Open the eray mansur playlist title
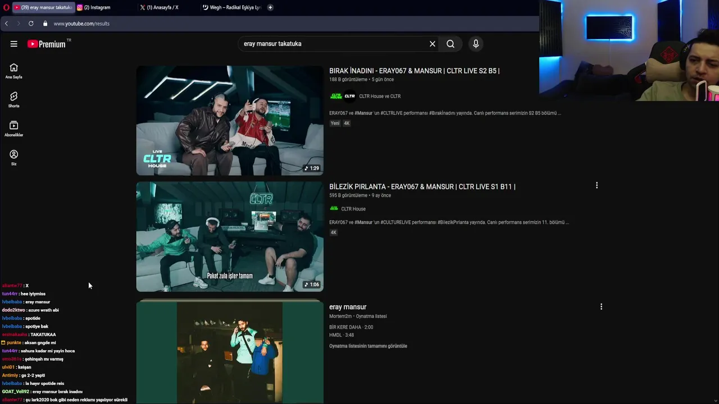The image size is (719, 404). 348,307
